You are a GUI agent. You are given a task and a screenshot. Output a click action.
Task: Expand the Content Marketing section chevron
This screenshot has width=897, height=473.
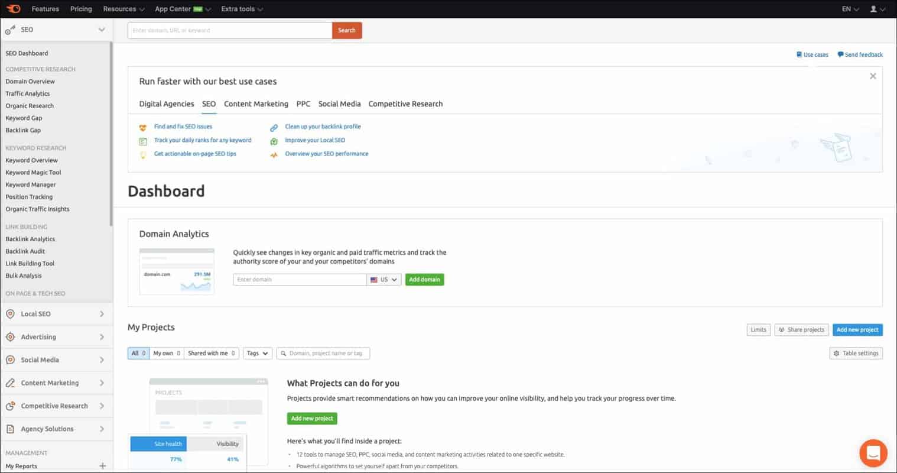(x=102, y=383)
